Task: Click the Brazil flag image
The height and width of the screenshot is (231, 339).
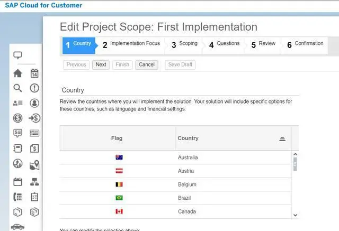Action: point(119,198)
